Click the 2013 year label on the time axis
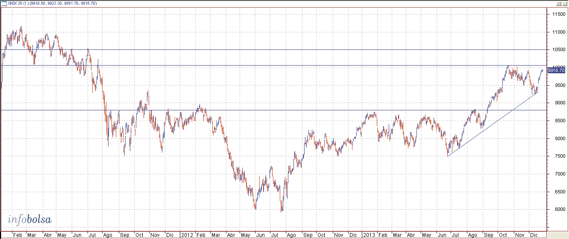This screenshot has width=569, height=239. (x=370, y=235)
